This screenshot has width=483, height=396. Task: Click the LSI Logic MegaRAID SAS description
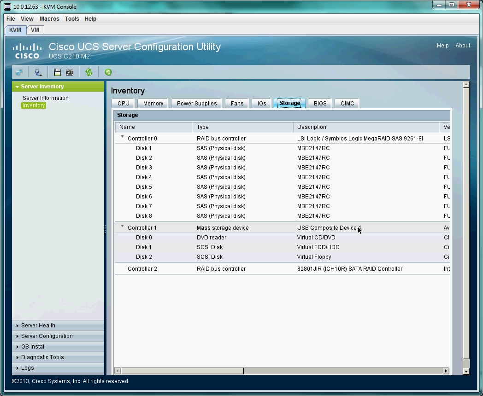(360, 139)
